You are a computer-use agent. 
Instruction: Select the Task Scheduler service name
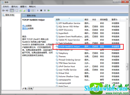pos(66,43)
